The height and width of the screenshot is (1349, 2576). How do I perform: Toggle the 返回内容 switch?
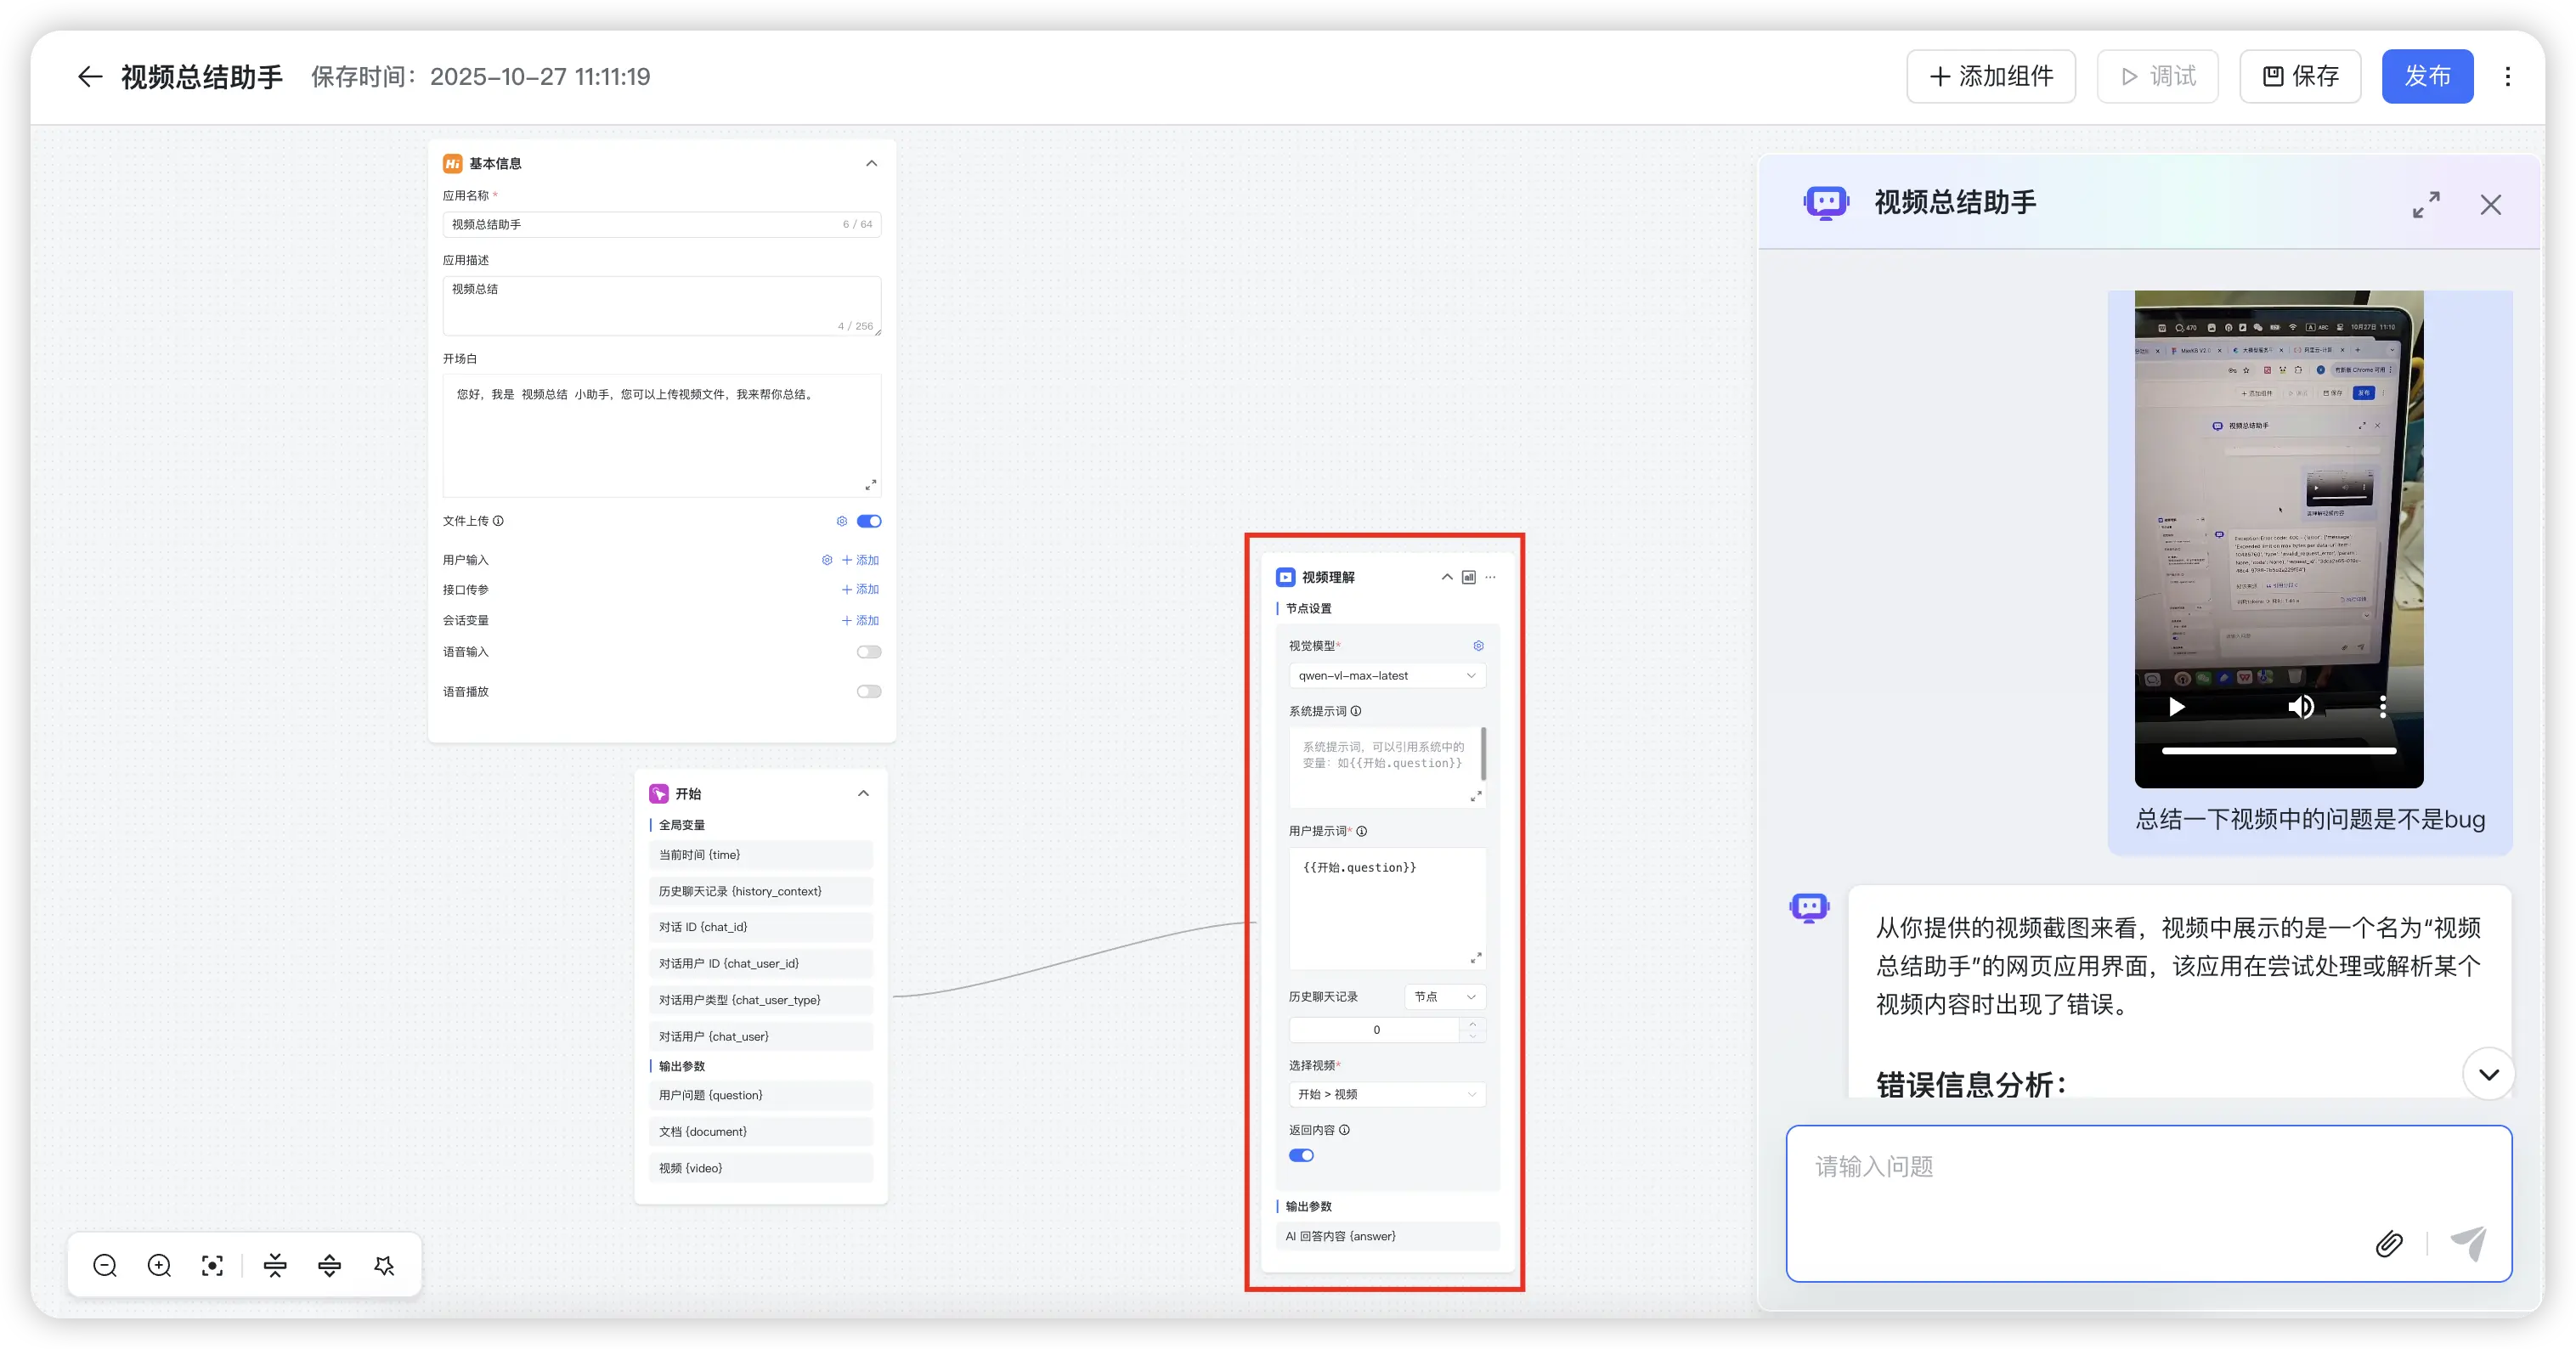pos(1301,1155)
